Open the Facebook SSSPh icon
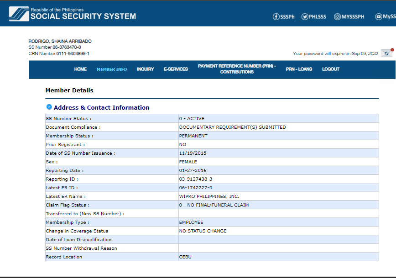The height and width of the screenshot is (278, 396). tap(276, 17)
